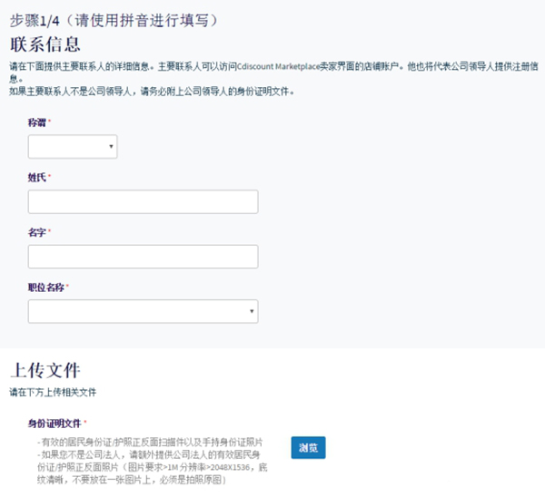The height and width of the screenshot is (497, 545).
Task: Click the 姓氏 field label
Action: [x=37, y=177]
